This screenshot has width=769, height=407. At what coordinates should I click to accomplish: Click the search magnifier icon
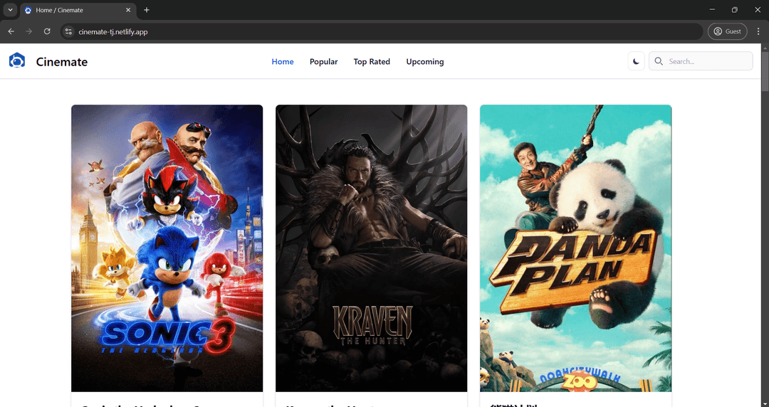659,61
